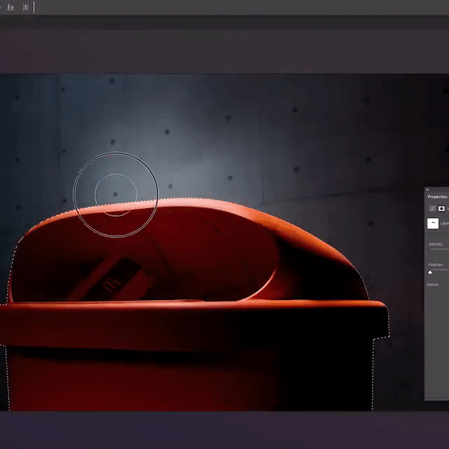Click the Feather slider handle
The image size is (449, 449).
[x=430, y=272]
